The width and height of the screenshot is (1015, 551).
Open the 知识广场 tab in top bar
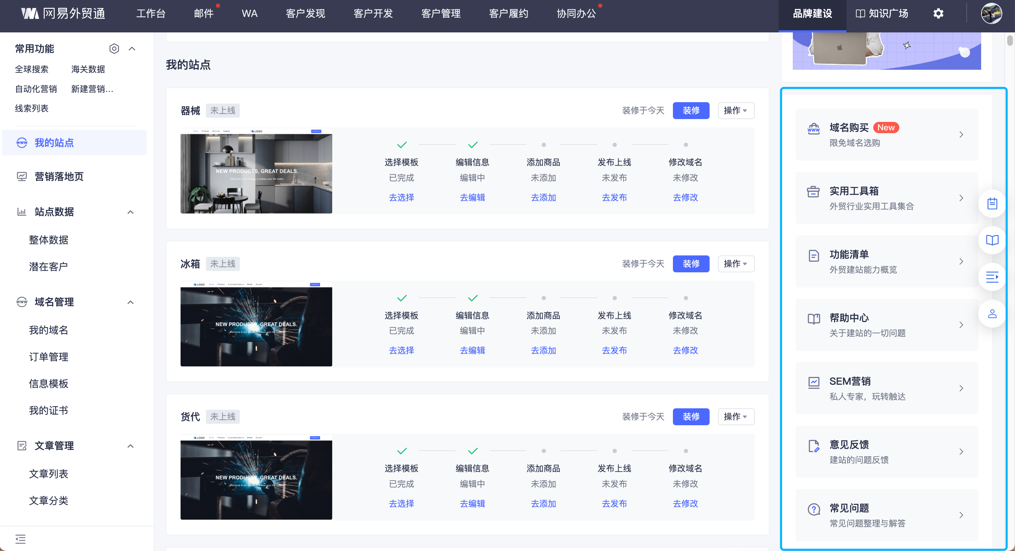coord(882,13)
